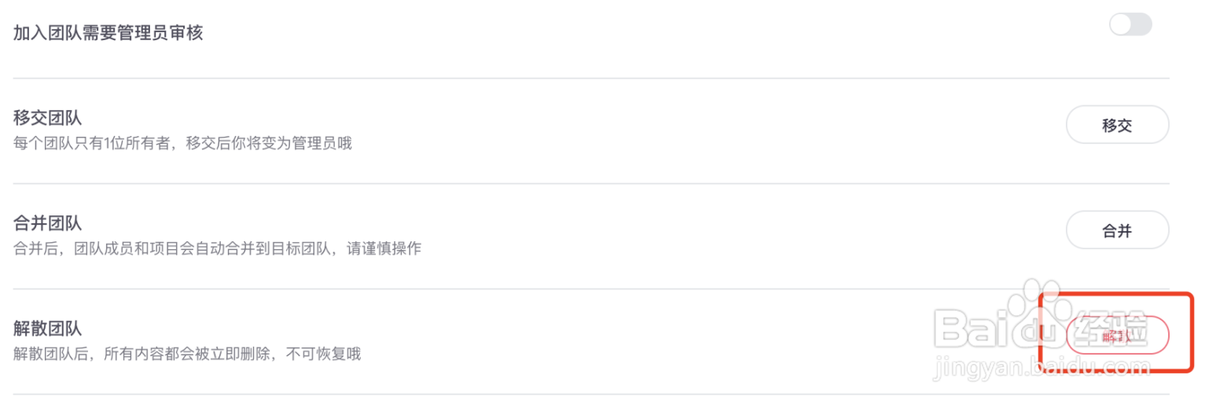Select the 解散团队 heading
The image size is (1216, 408).
(x=48, y=329)
